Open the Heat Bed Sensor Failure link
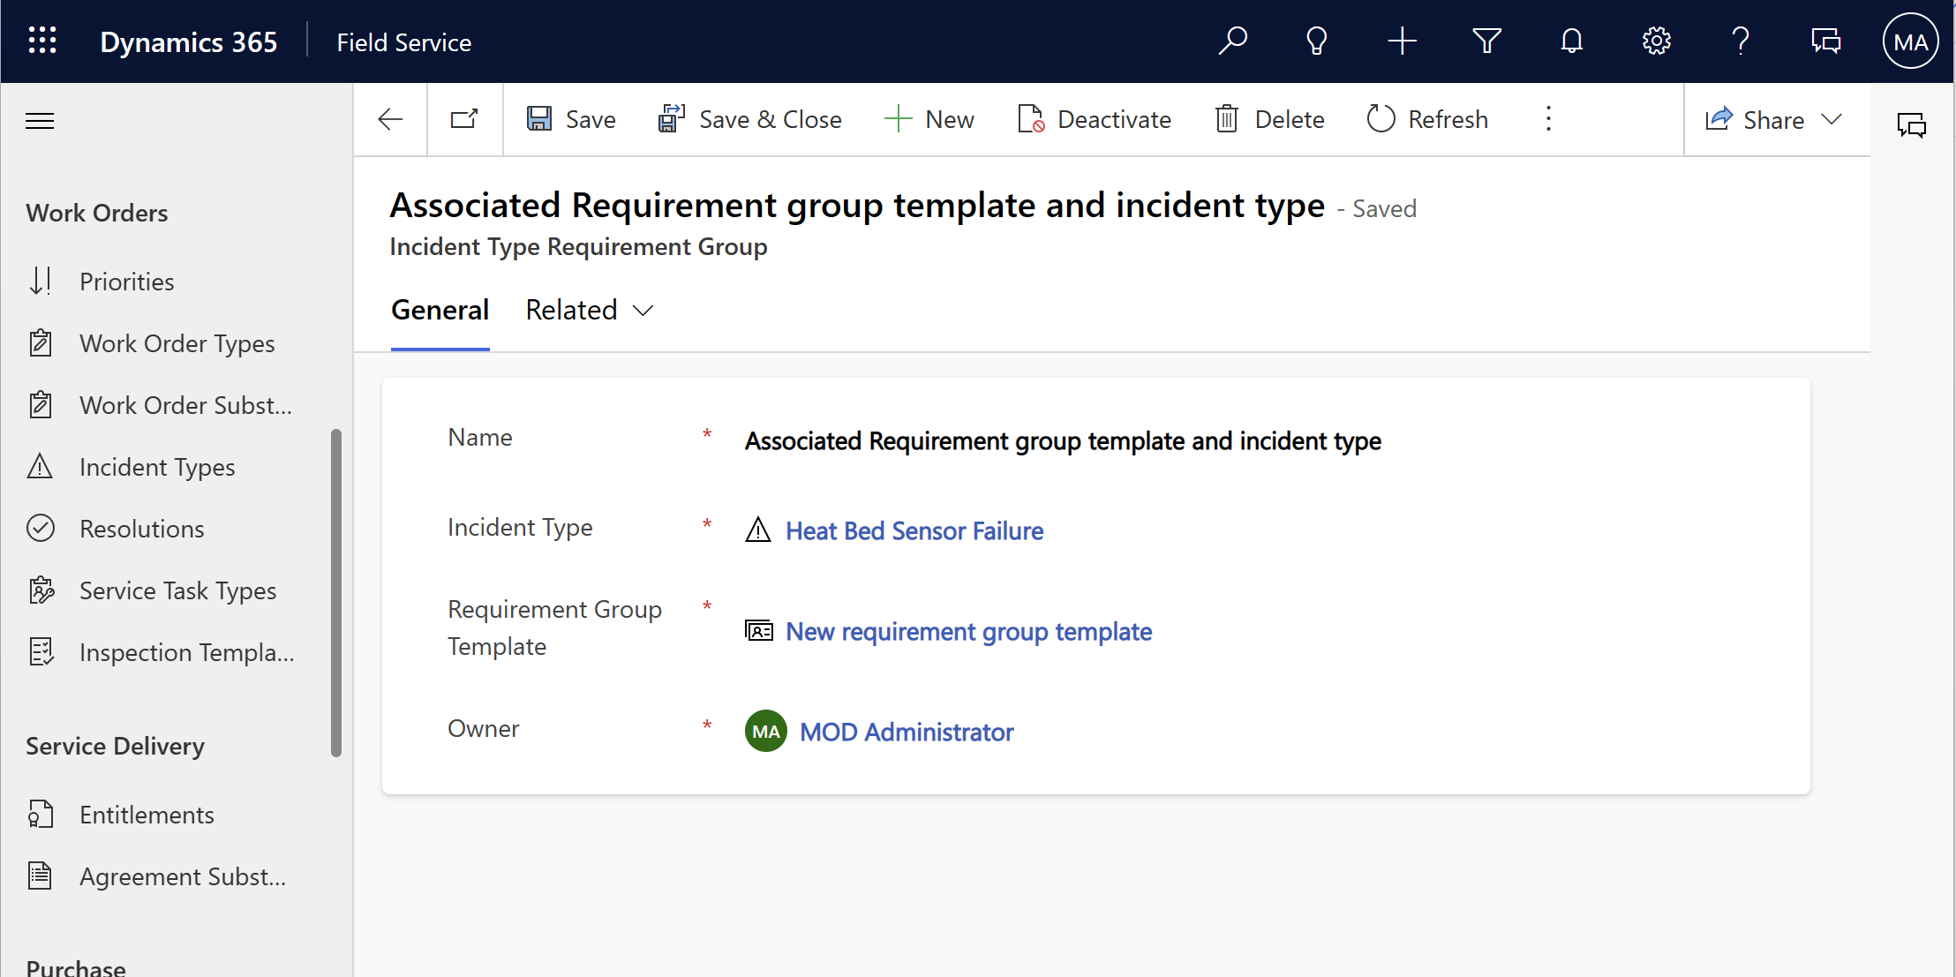Viewport: 1956px width, 977px height. click(914, 530)
